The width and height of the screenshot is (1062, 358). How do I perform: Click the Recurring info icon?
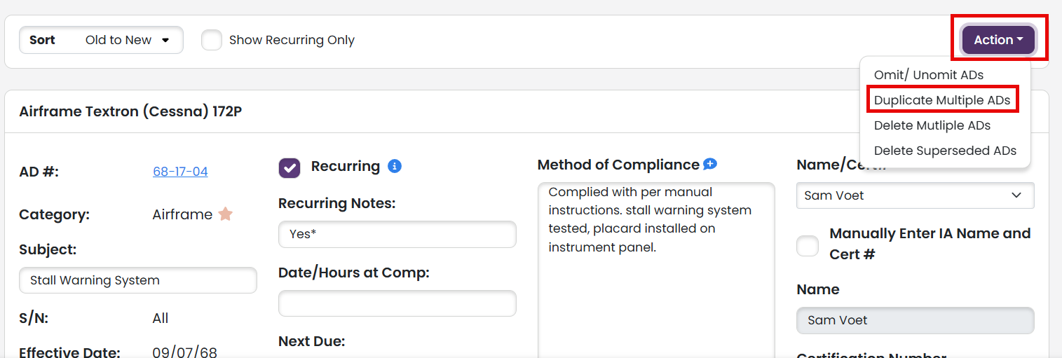[x=395, y=167]
